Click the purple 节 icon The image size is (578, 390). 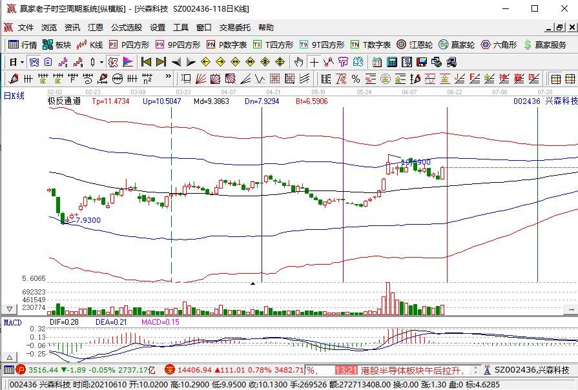coord(343,62)
